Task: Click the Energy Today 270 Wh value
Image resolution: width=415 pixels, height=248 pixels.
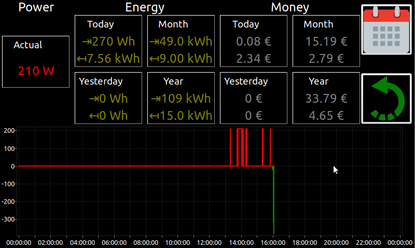Action: [108, 42]
